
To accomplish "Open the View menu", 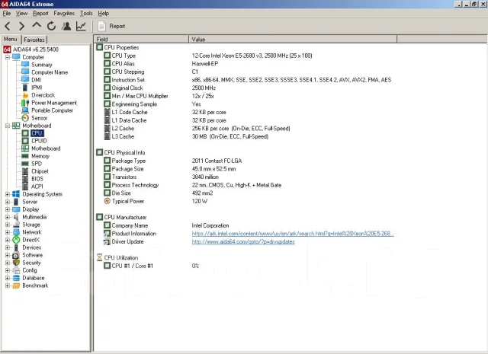I will pyautogui.click(x=21, y=14).
